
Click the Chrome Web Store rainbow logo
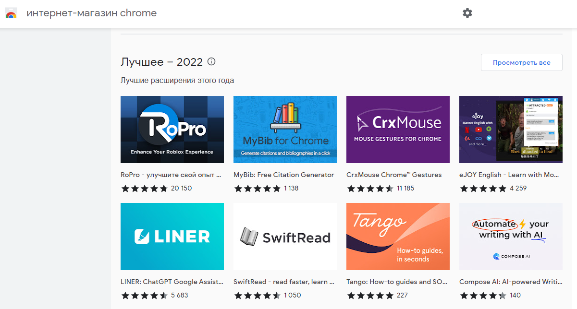coord(11,13)
